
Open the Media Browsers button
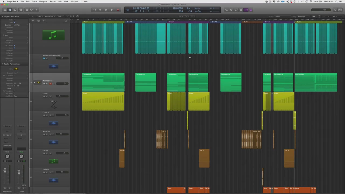point(340,10)
